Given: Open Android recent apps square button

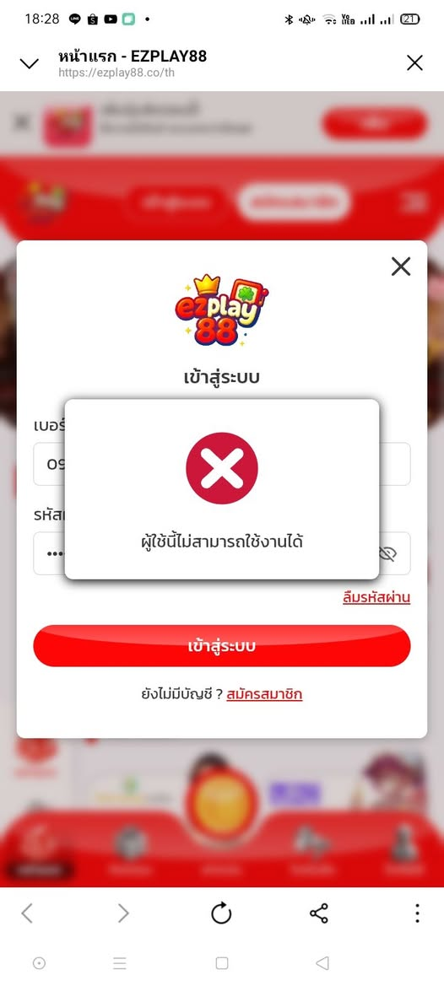Looking at the screenshot, I should (x=221, y=962).
